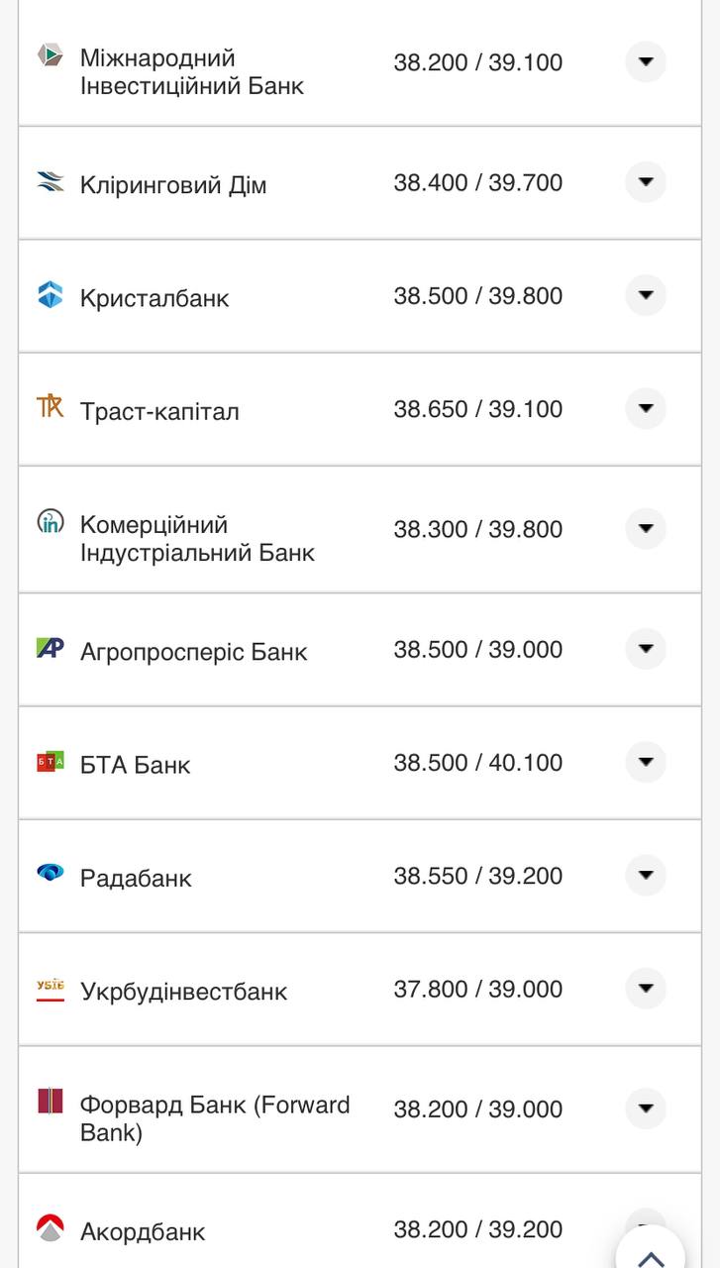Click the Форвард Банк logo icon
This screenshot has height=1268, width=720.
[51, 1101]
